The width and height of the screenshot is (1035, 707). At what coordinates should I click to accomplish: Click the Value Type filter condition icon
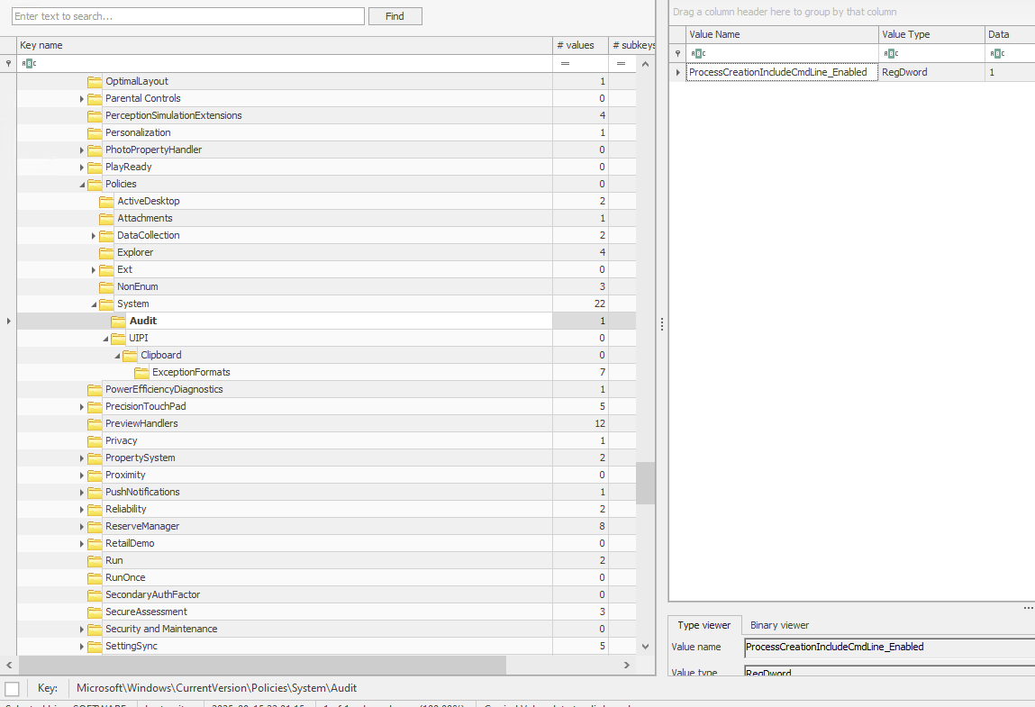tap(890, 53)
